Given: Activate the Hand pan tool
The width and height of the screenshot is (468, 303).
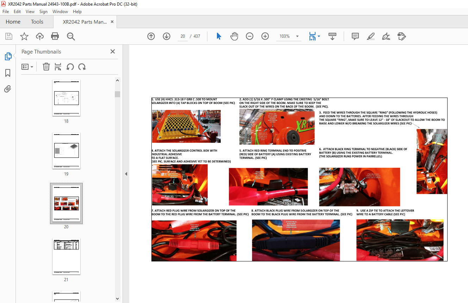Looking at the screenshot, I should click(x=234, y=36).
